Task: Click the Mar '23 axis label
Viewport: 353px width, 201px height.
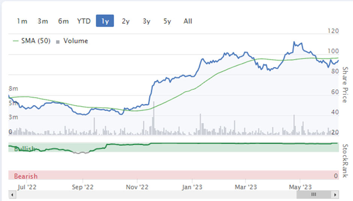Action: pos(246,187)
